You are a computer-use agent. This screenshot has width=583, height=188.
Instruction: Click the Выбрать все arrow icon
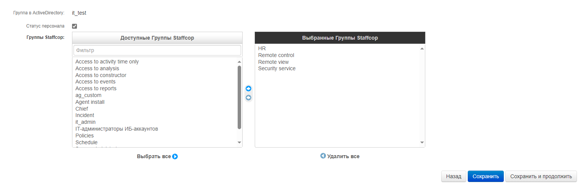[175, 157]
